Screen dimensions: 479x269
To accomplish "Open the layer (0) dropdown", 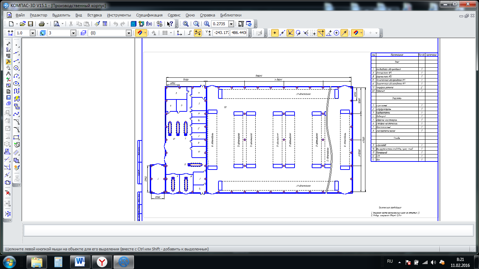I will point(129,33).
